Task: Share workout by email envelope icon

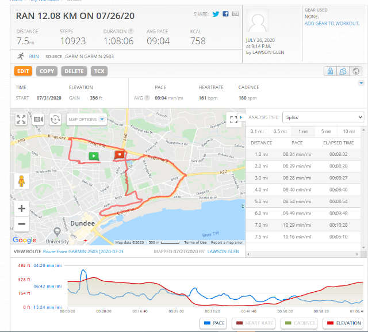Action: click(235, 14)
